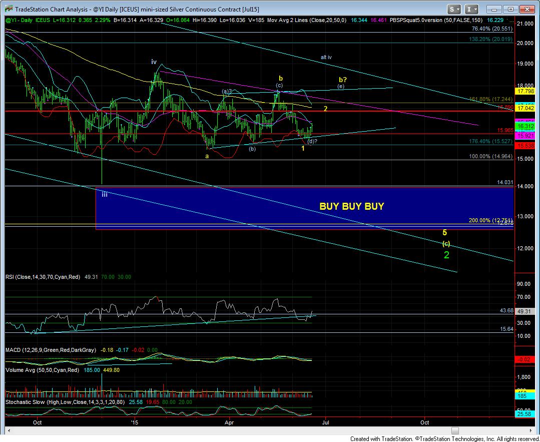Screen dimensions: 540x442
Task: Click the 'alt iv' wave annotation
Action: pos(326,57)
